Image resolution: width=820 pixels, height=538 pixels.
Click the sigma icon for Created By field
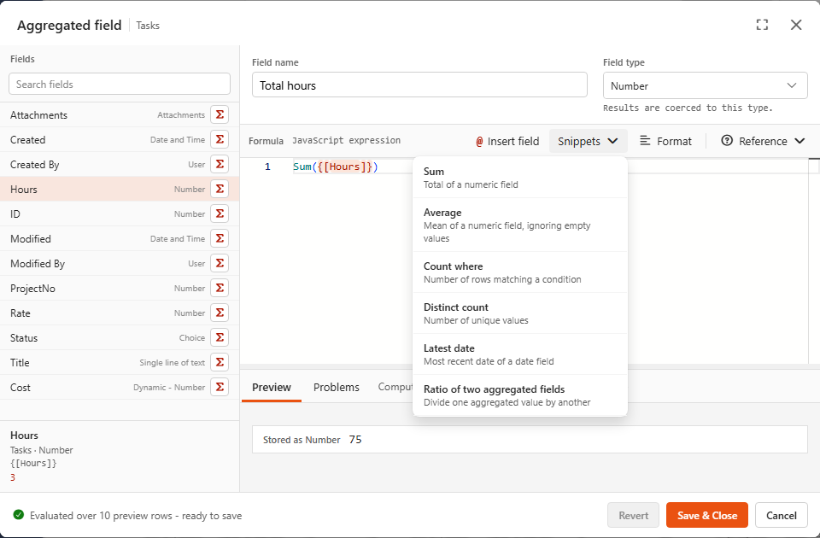[220, 164]
